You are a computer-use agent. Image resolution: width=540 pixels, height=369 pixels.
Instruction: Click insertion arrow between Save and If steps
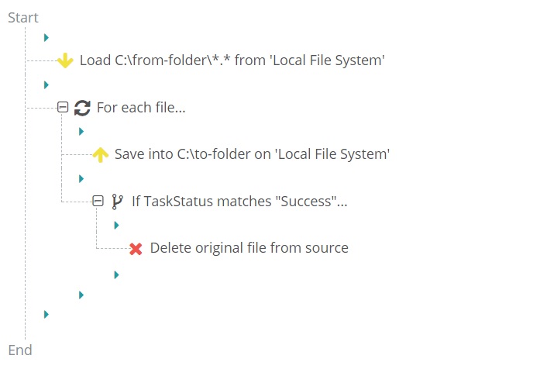pos(81,178)
